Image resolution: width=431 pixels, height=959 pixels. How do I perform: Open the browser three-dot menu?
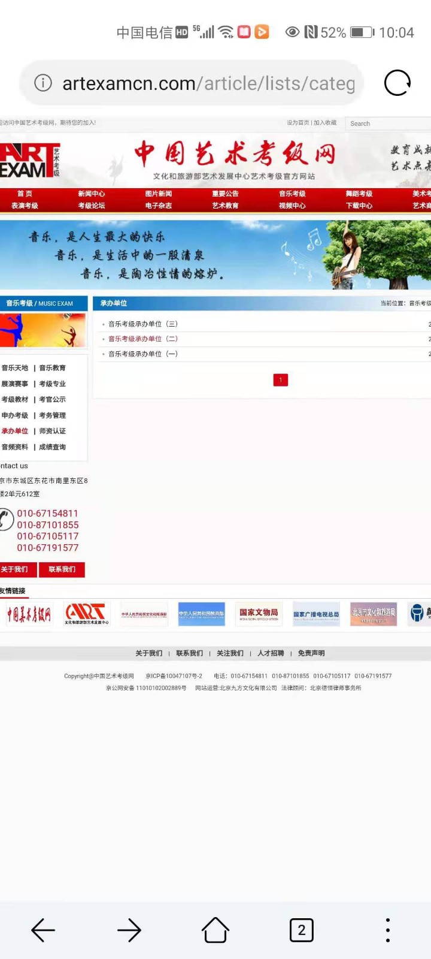click(388, 930)
